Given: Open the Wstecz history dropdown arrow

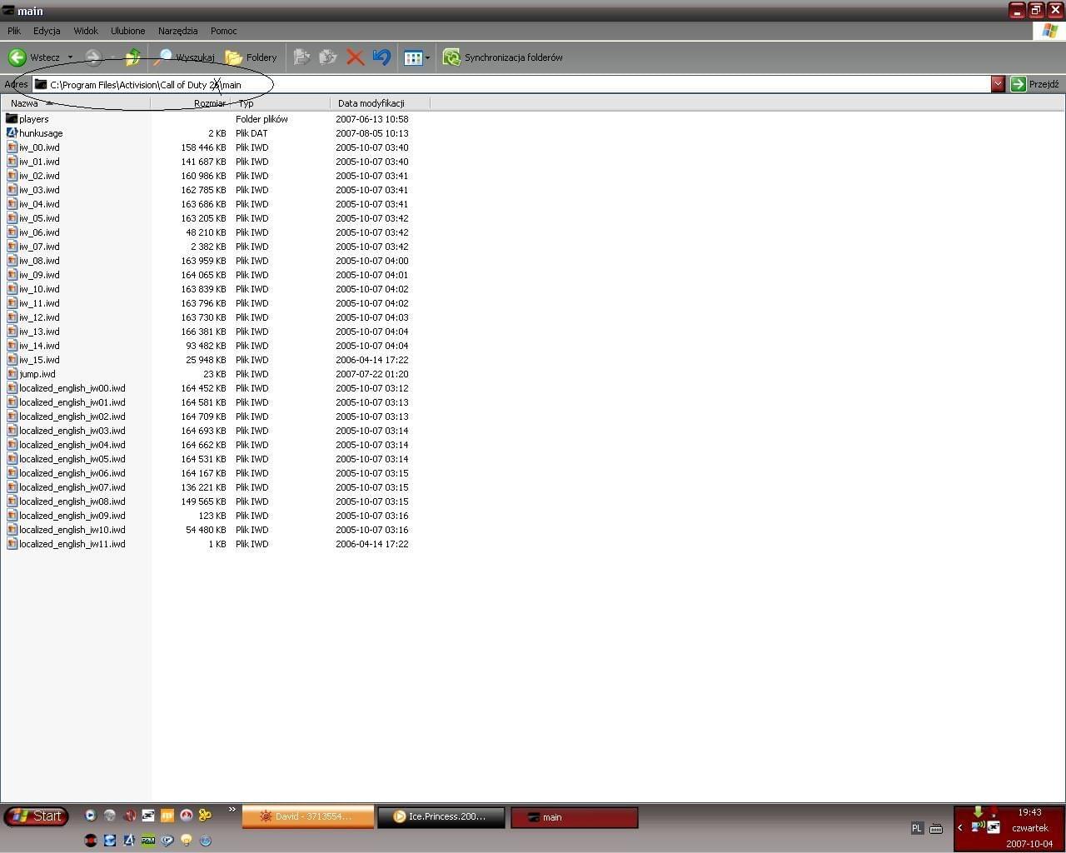Looking at the screenshot, I should (x=70, y=57).
